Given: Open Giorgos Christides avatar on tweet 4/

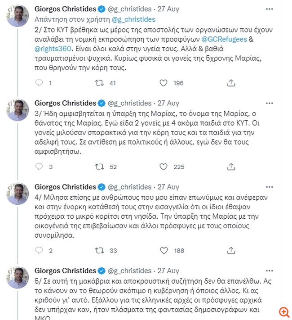Looking at the screenshot, I should [18, 194].
